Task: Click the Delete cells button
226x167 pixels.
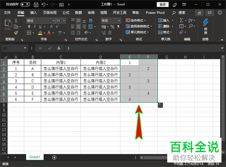Action: (164, 27)
